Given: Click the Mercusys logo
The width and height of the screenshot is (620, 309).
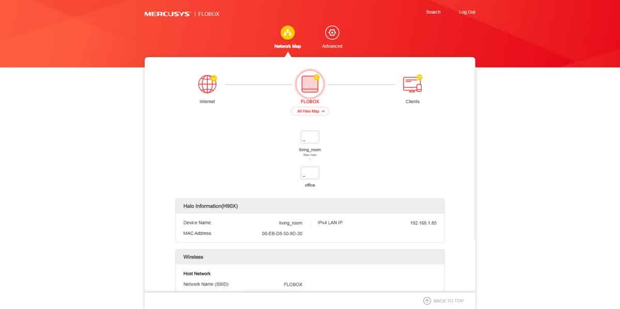Looking at the screenshot, I should 168,14.
